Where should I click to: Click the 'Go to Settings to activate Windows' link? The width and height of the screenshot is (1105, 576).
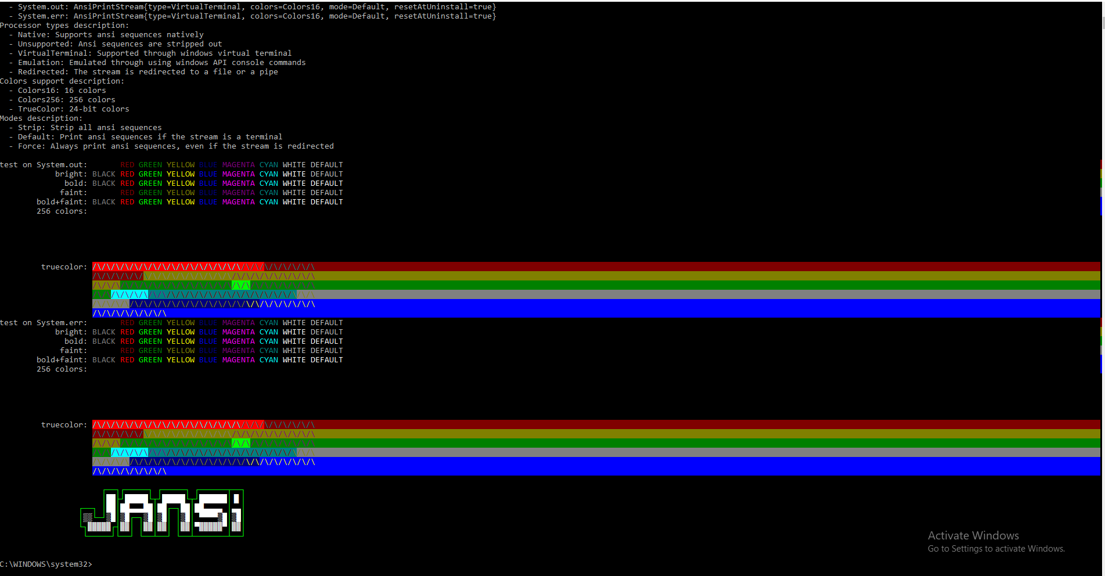pos(996,549)
